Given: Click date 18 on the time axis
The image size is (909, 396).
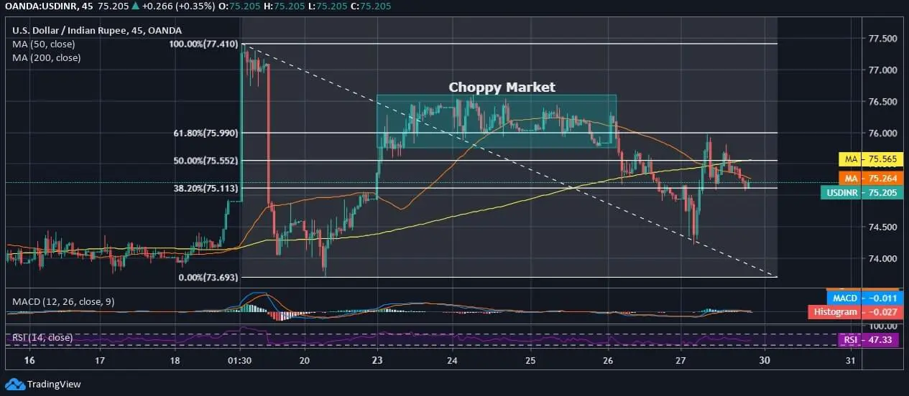Looking at the screenshot, I should pyautogui.click(x=175, y=360).
